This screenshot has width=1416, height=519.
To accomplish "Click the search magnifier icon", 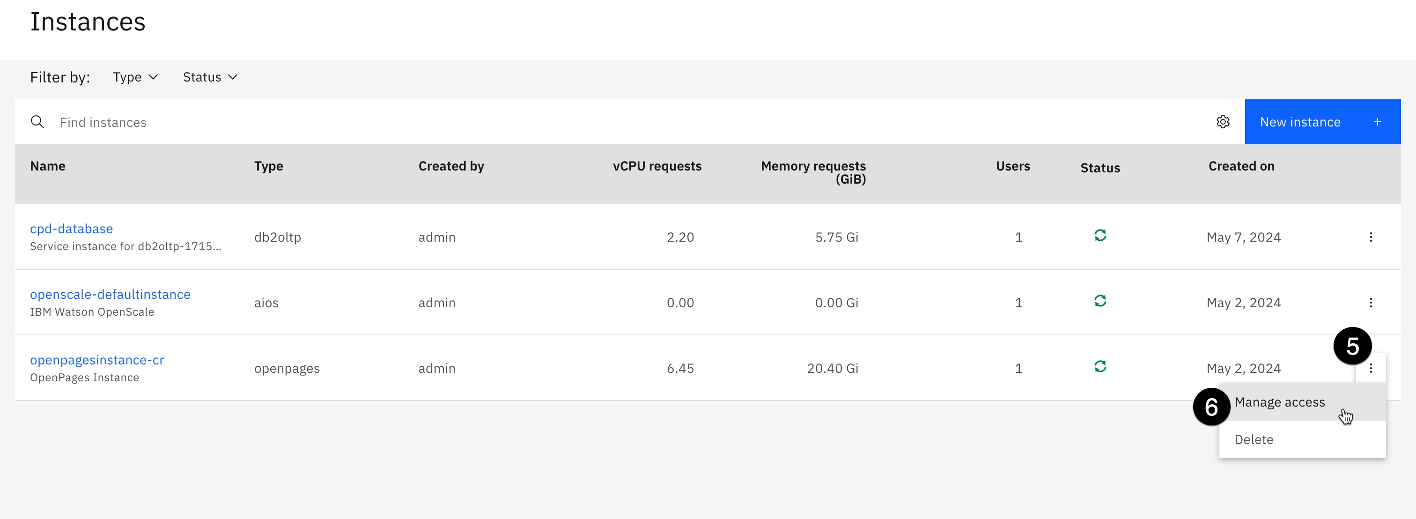I will (x=37, y=122).
